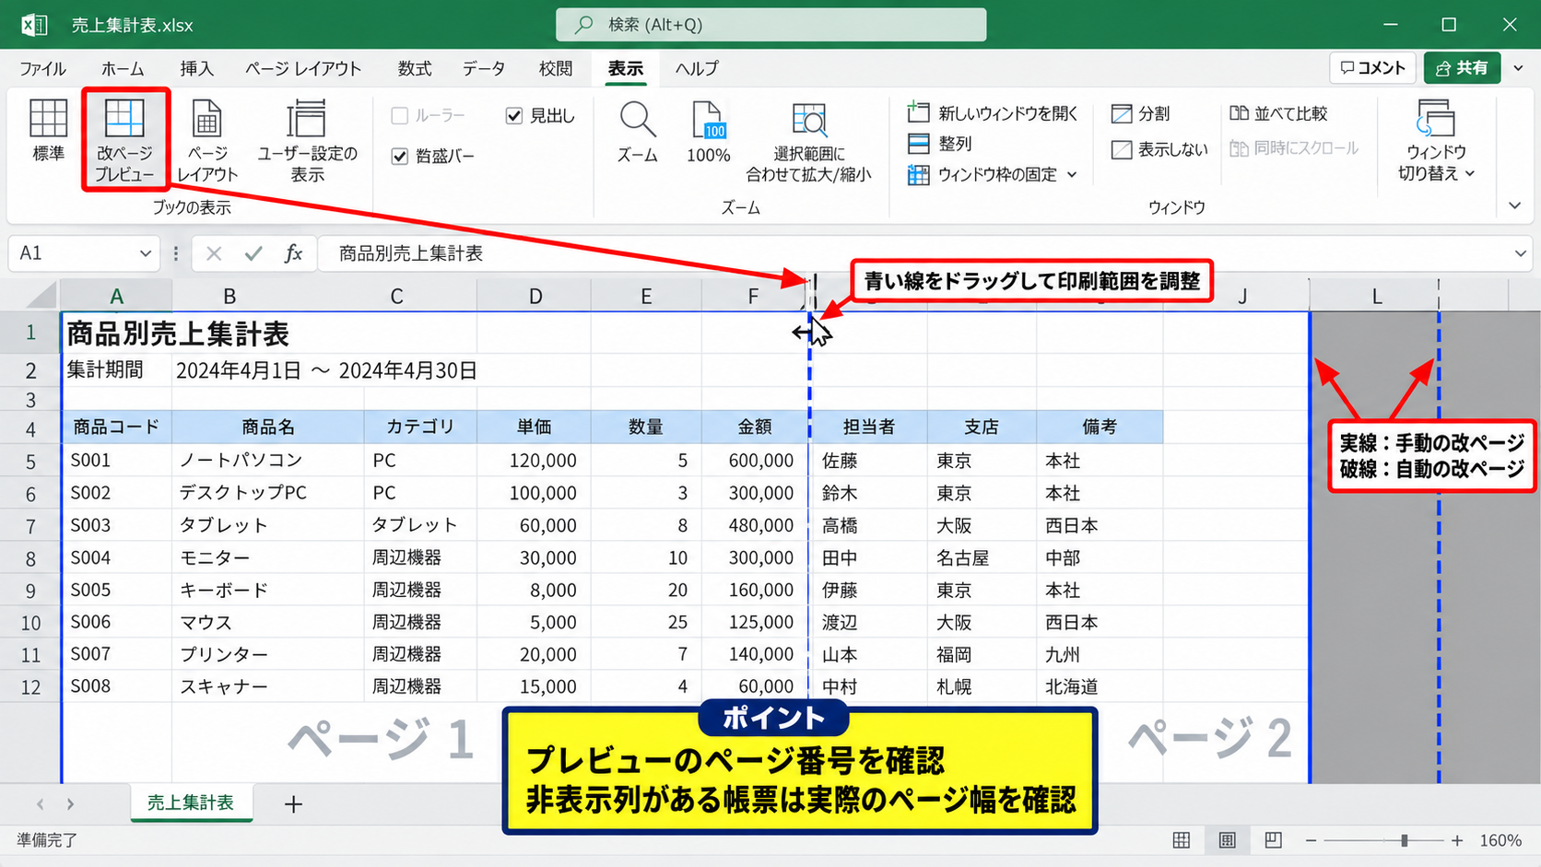Open ユーザー設定の表示 custom views
Viewport: 1541px width, 867px height.
pos(307,141)
